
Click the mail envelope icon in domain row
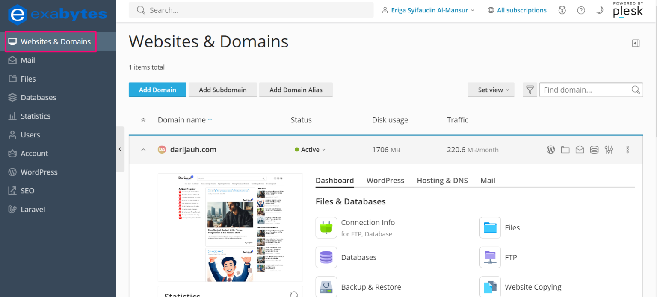point(580,150)
